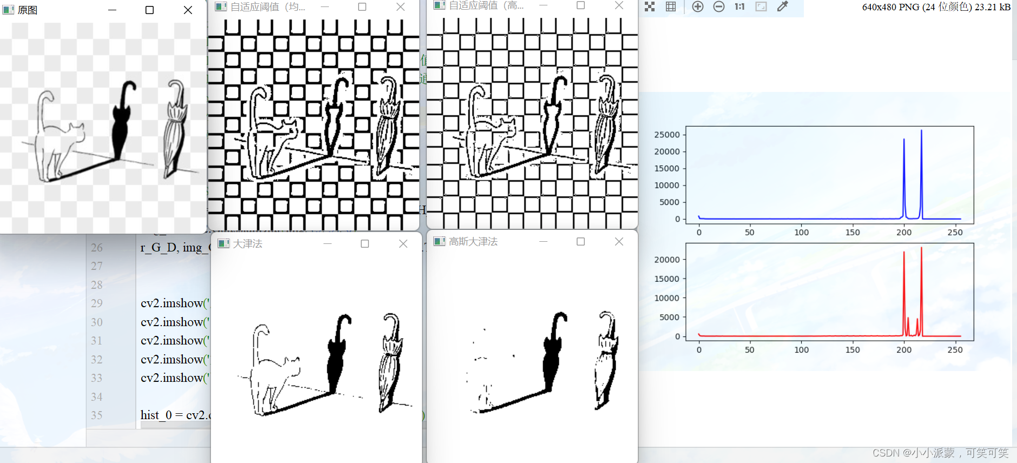Minimize the 高斯大津法 window
The height and width of the screenshot is (463, 1017).
pos(543,241)
